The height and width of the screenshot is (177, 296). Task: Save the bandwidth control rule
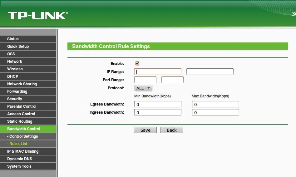pos(146,130)
